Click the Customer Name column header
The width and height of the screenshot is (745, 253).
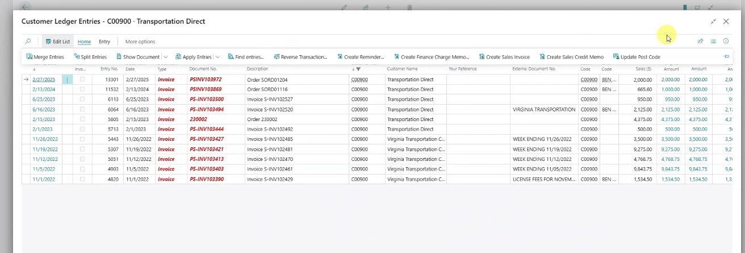402,69
